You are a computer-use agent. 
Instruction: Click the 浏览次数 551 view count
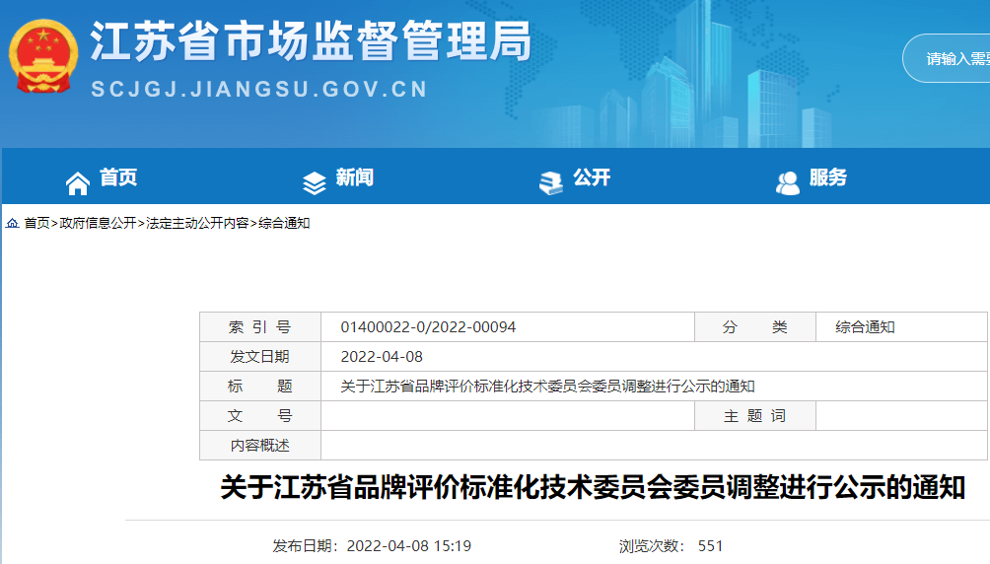[x=671, y=545]
